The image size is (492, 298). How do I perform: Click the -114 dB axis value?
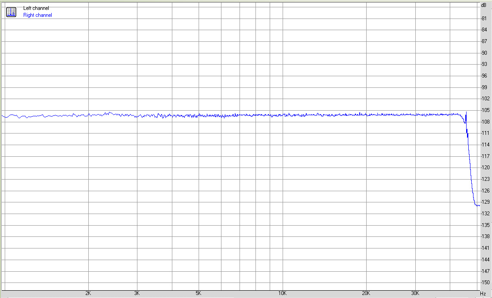[x=485, y=145]
